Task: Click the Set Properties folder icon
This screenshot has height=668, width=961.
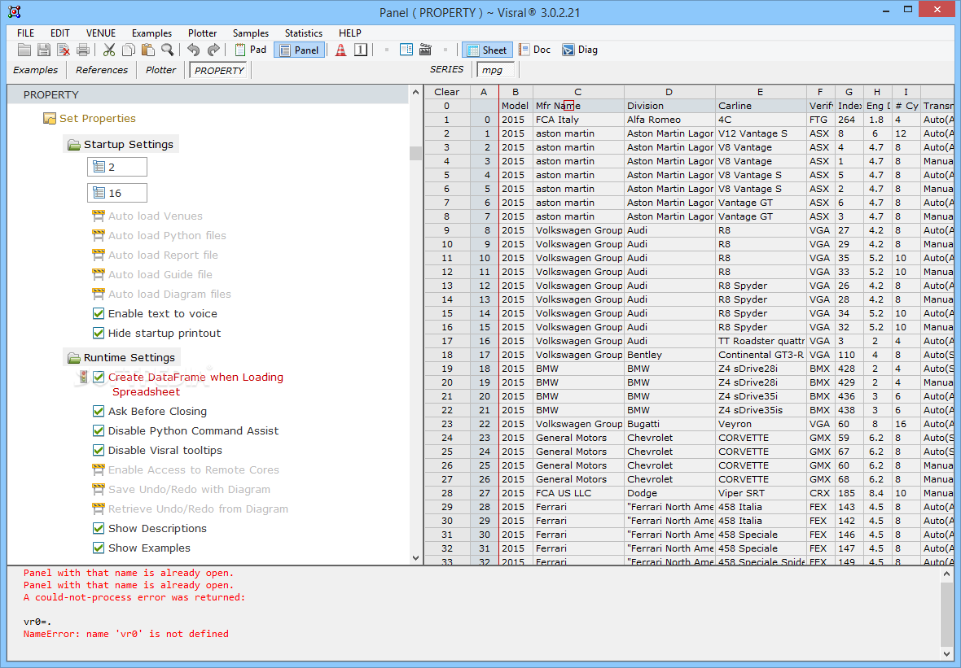Action: 50,118
